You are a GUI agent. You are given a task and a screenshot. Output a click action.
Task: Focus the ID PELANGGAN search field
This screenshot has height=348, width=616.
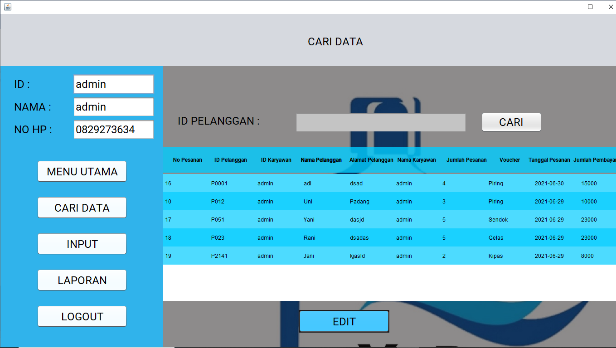click(380, 123)
